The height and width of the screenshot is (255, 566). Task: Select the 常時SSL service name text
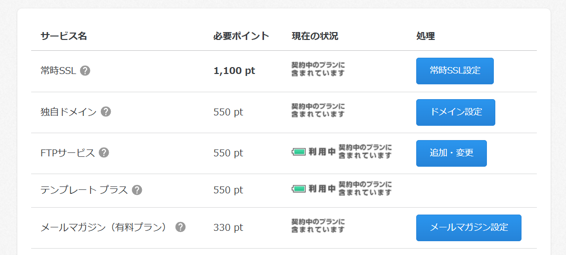click(x=58, y=71)
